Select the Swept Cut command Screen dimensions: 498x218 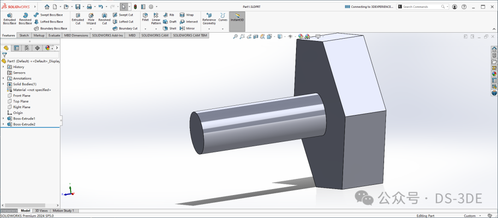123,15
